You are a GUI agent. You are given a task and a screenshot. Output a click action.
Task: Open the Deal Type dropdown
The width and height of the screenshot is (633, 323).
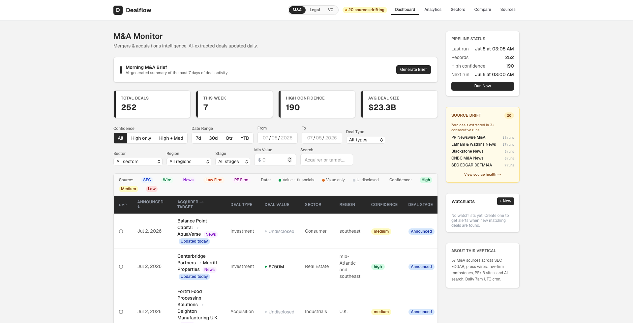click(366, 140)
